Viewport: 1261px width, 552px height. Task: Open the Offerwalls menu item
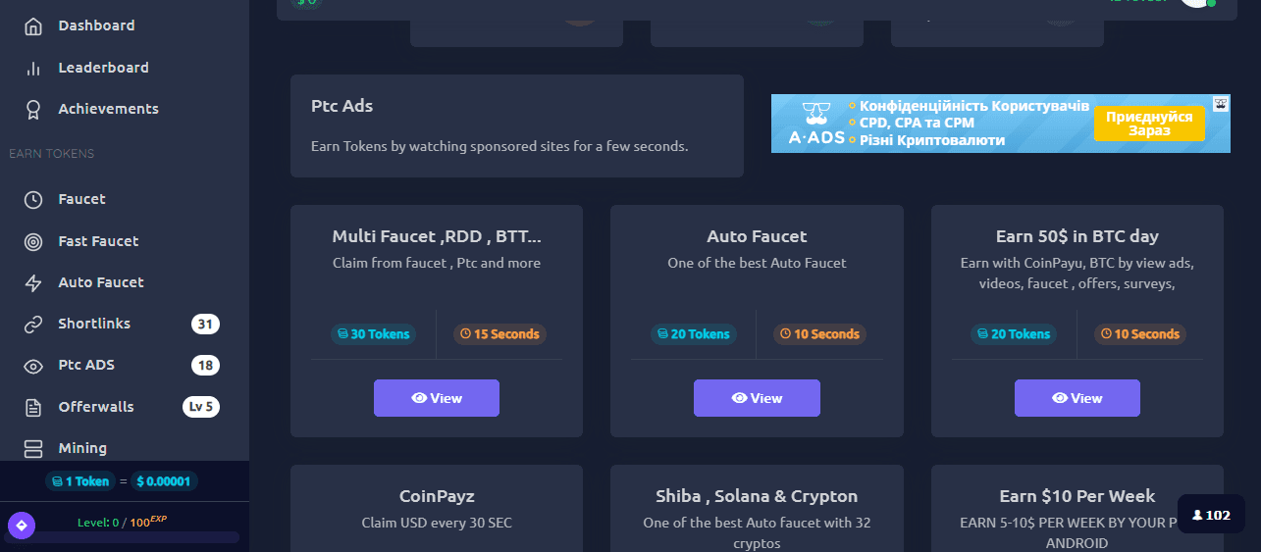coord(96,407)
